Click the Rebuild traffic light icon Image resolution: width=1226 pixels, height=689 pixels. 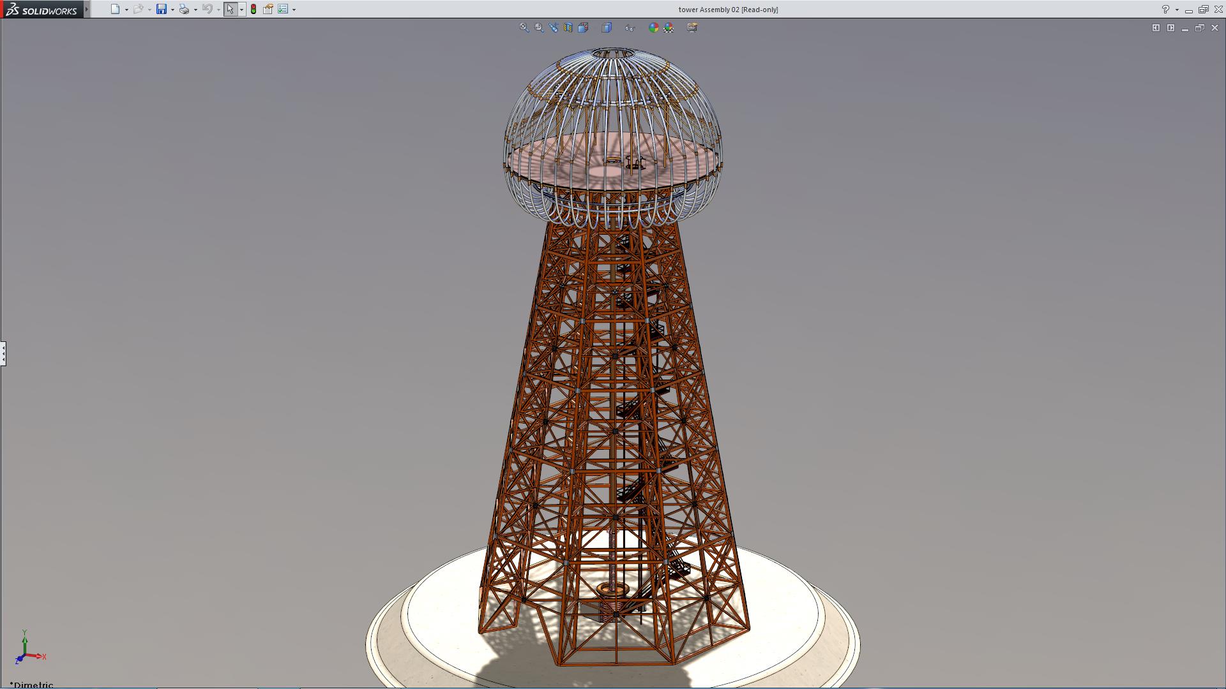tap(254, 9)
